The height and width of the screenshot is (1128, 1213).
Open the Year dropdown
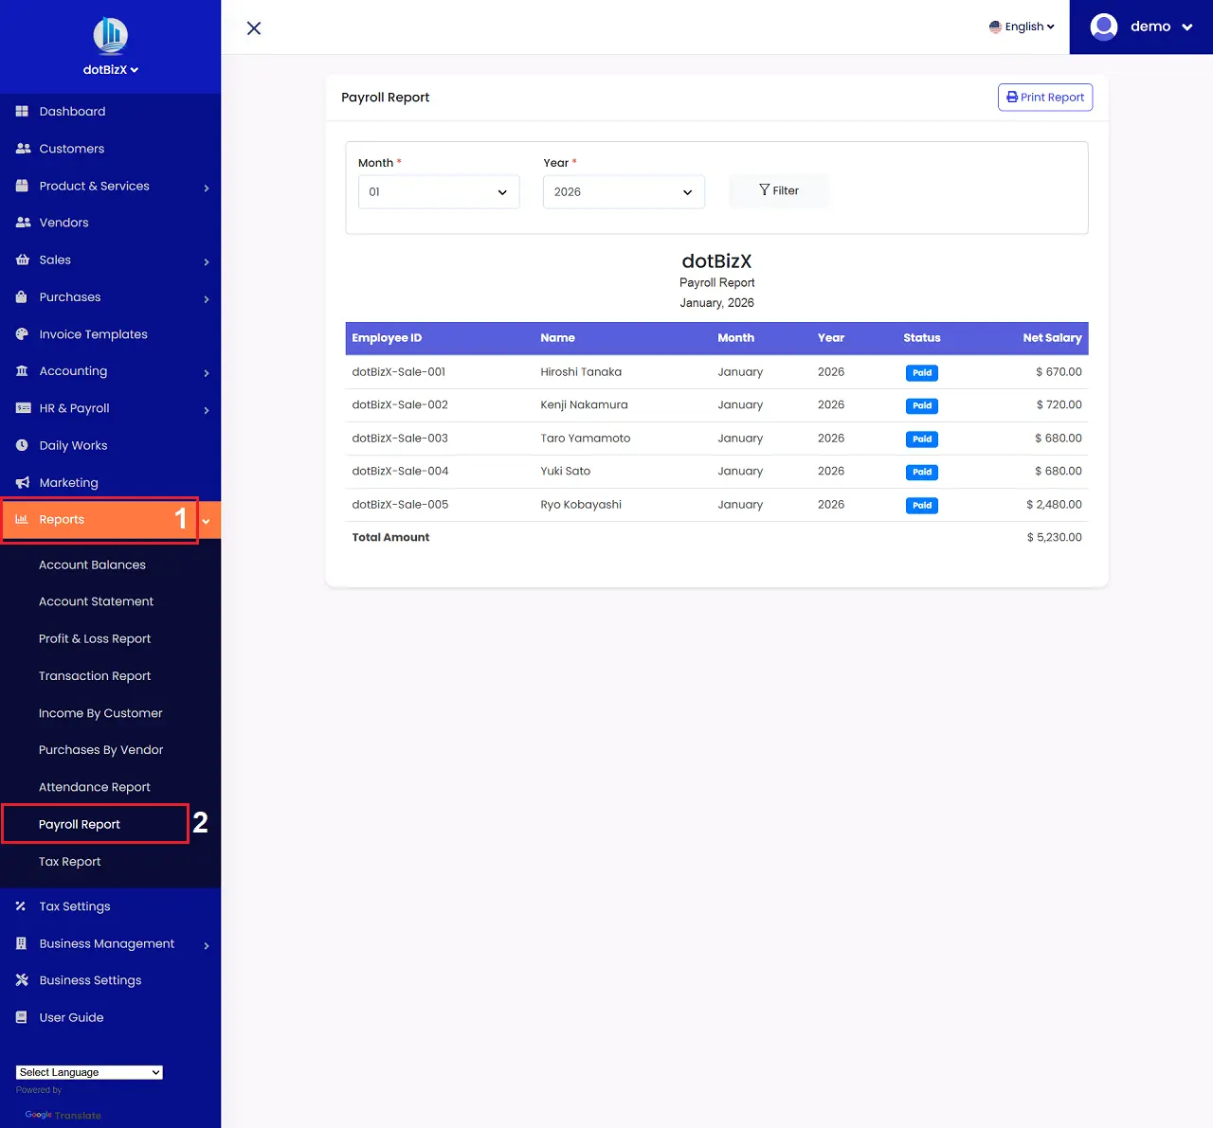pyautogui.click(x=623, y=192)
